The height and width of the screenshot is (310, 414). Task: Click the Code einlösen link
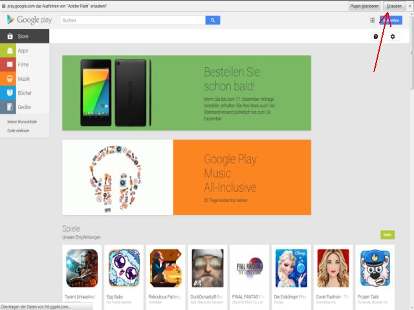[18, 130]
